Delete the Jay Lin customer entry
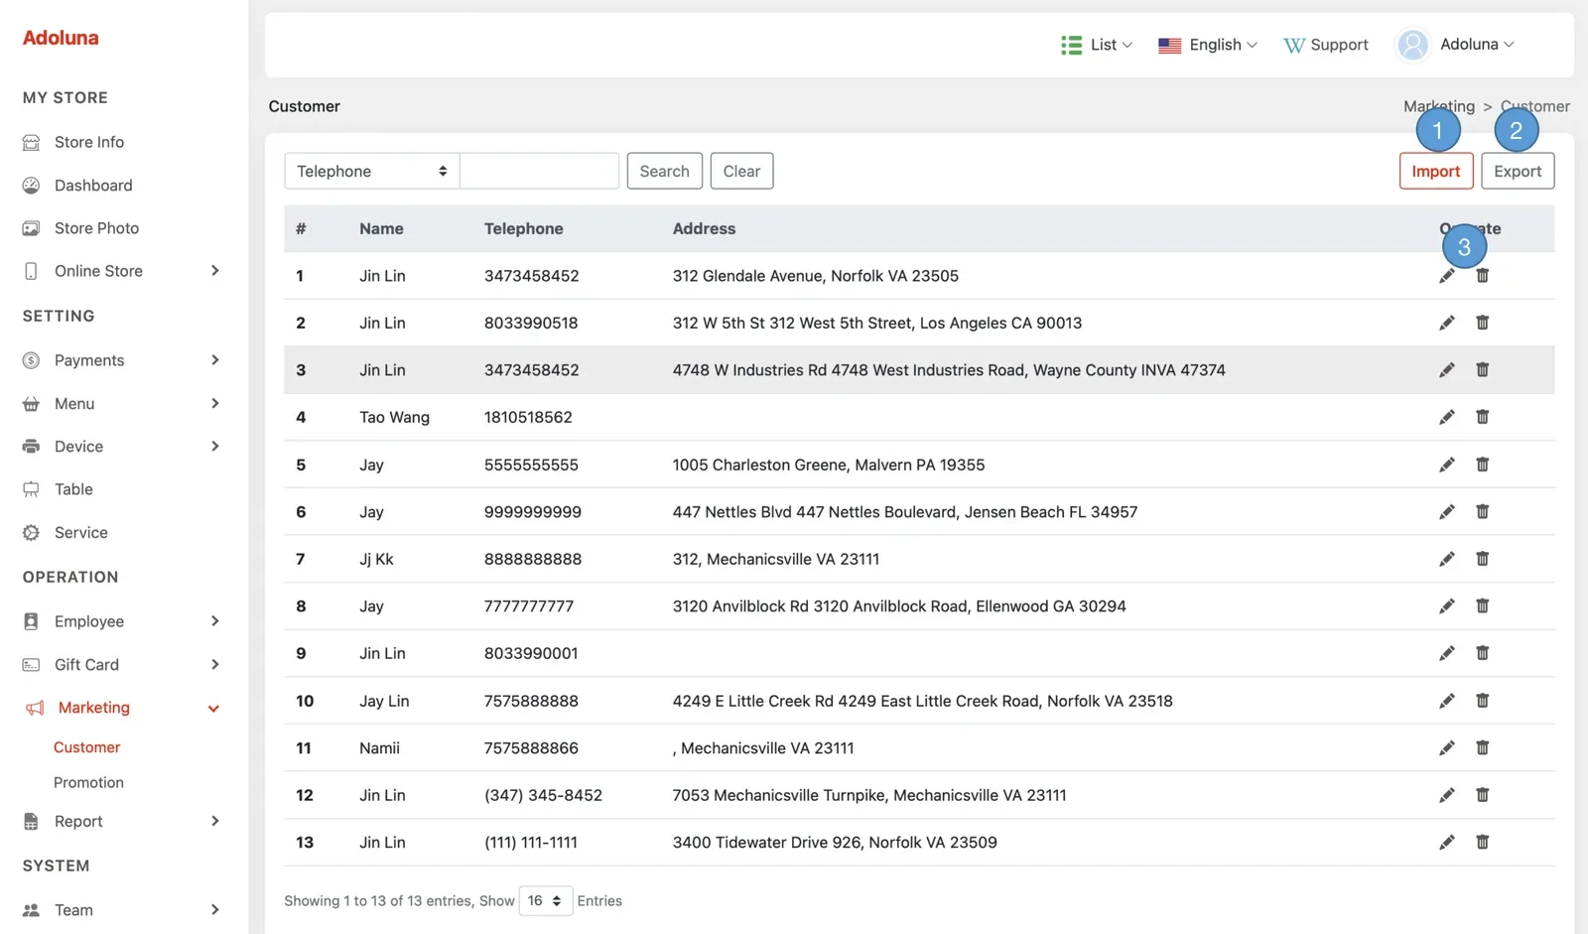1588x934 pixels. point(1483,701)
